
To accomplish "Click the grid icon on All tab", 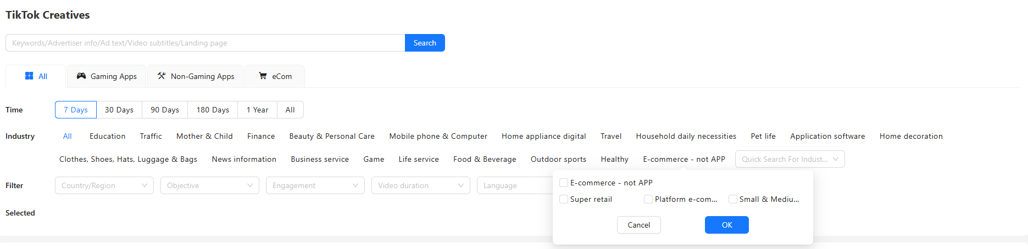I will (x=29, y=76).
